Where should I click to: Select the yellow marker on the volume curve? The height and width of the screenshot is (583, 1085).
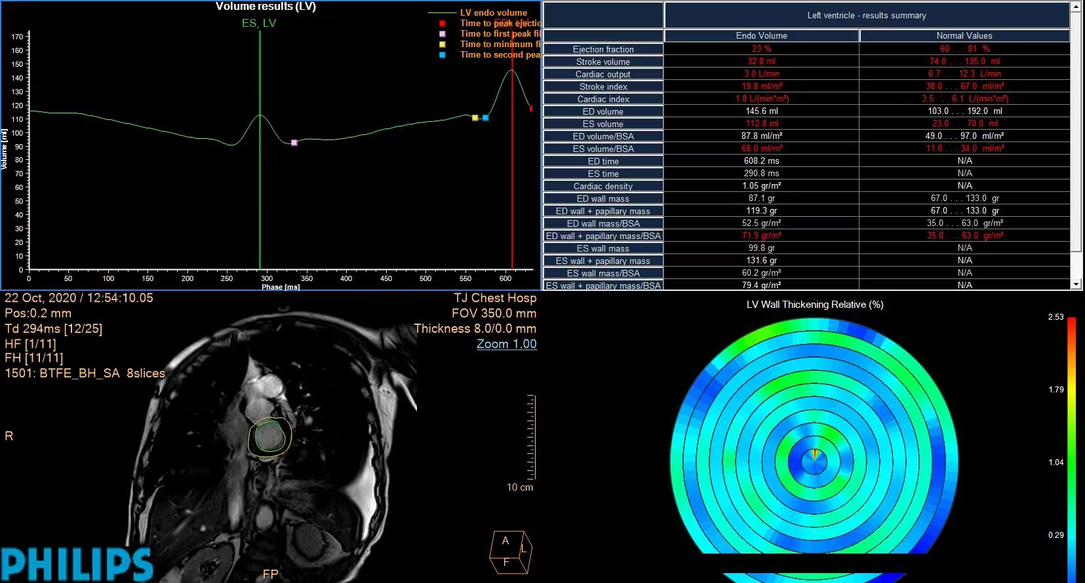coord(475,118)
